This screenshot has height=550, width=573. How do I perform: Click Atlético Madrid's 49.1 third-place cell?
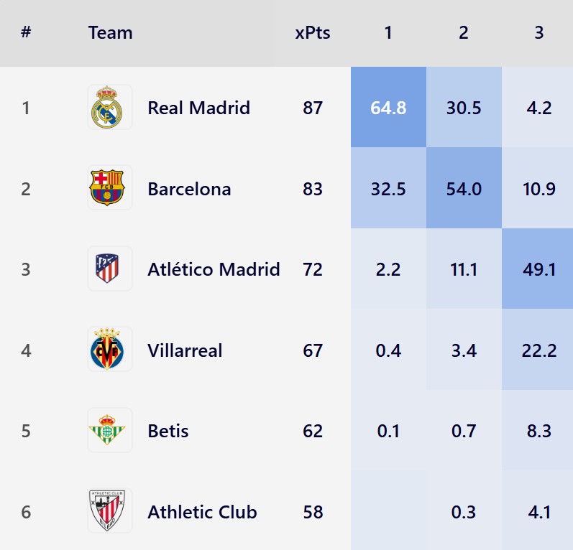tap(539, 269)
